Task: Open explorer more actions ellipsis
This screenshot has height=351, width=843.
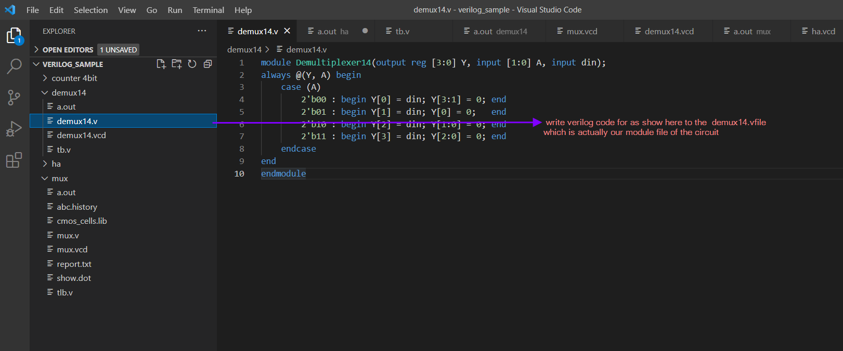Action: pyautogui.click(x=202, y=31)
